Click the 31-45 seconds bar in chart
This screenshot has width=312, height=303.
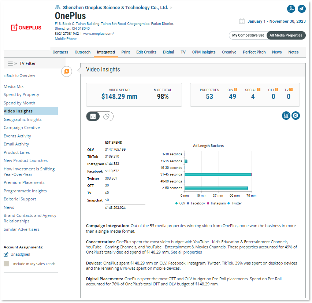(218, 175)
